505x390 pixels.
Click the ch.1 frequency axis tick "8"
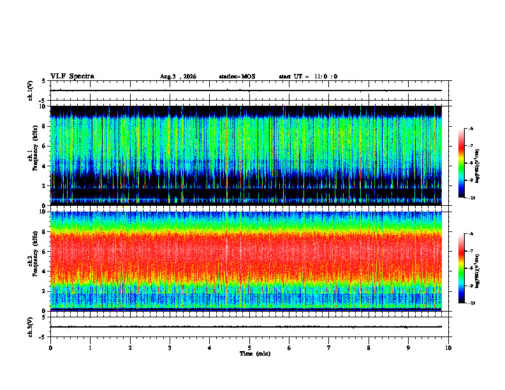tap(45, 126)
